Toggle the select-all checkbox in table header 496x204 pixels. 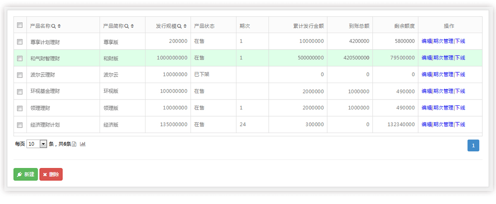[x=19, y=25]
